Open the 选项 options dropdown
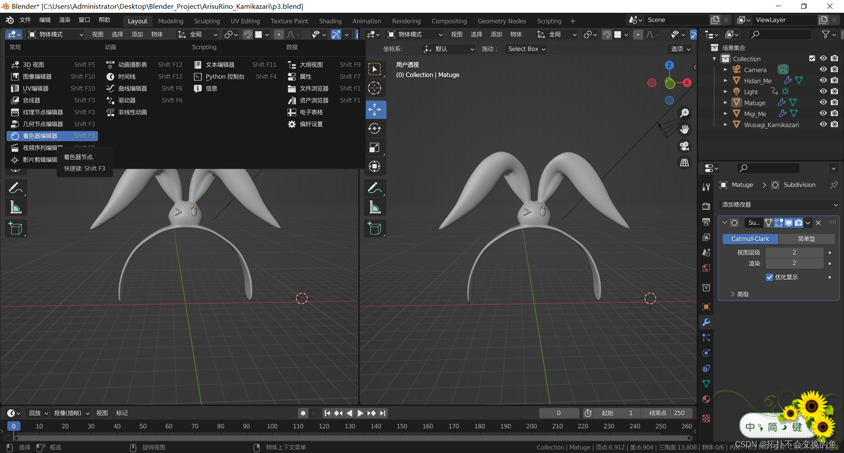Screen dimensions: 844x453 click(680, 49)
